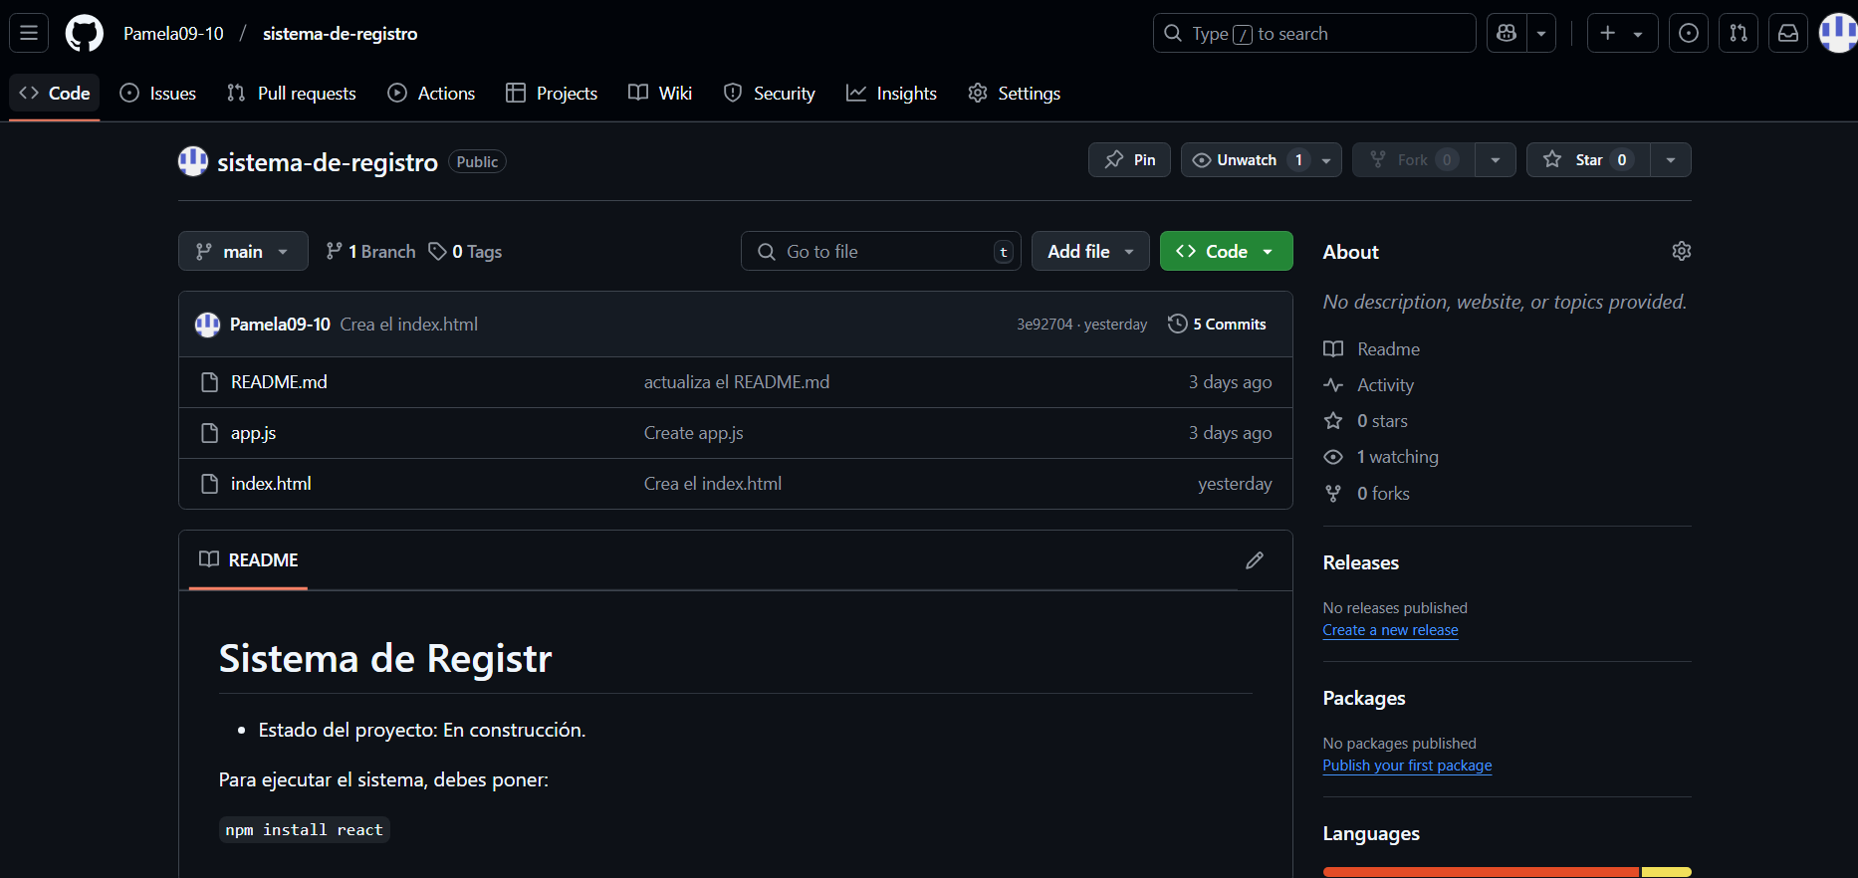Viewport: 1858px width, 878px height.
Task: Open the issues icon in top bar
Action: (x=1689, y=33)
